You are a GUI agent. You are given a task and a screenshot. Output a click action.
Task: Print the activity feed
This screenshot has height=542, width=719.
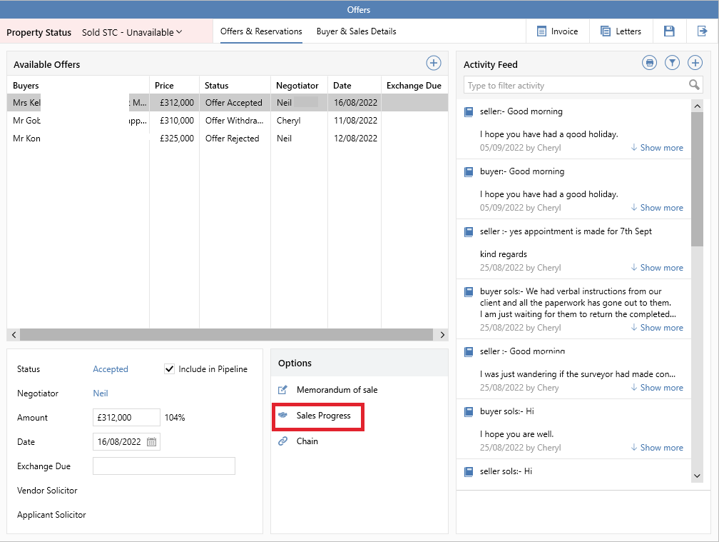click(x=649, y=62)
